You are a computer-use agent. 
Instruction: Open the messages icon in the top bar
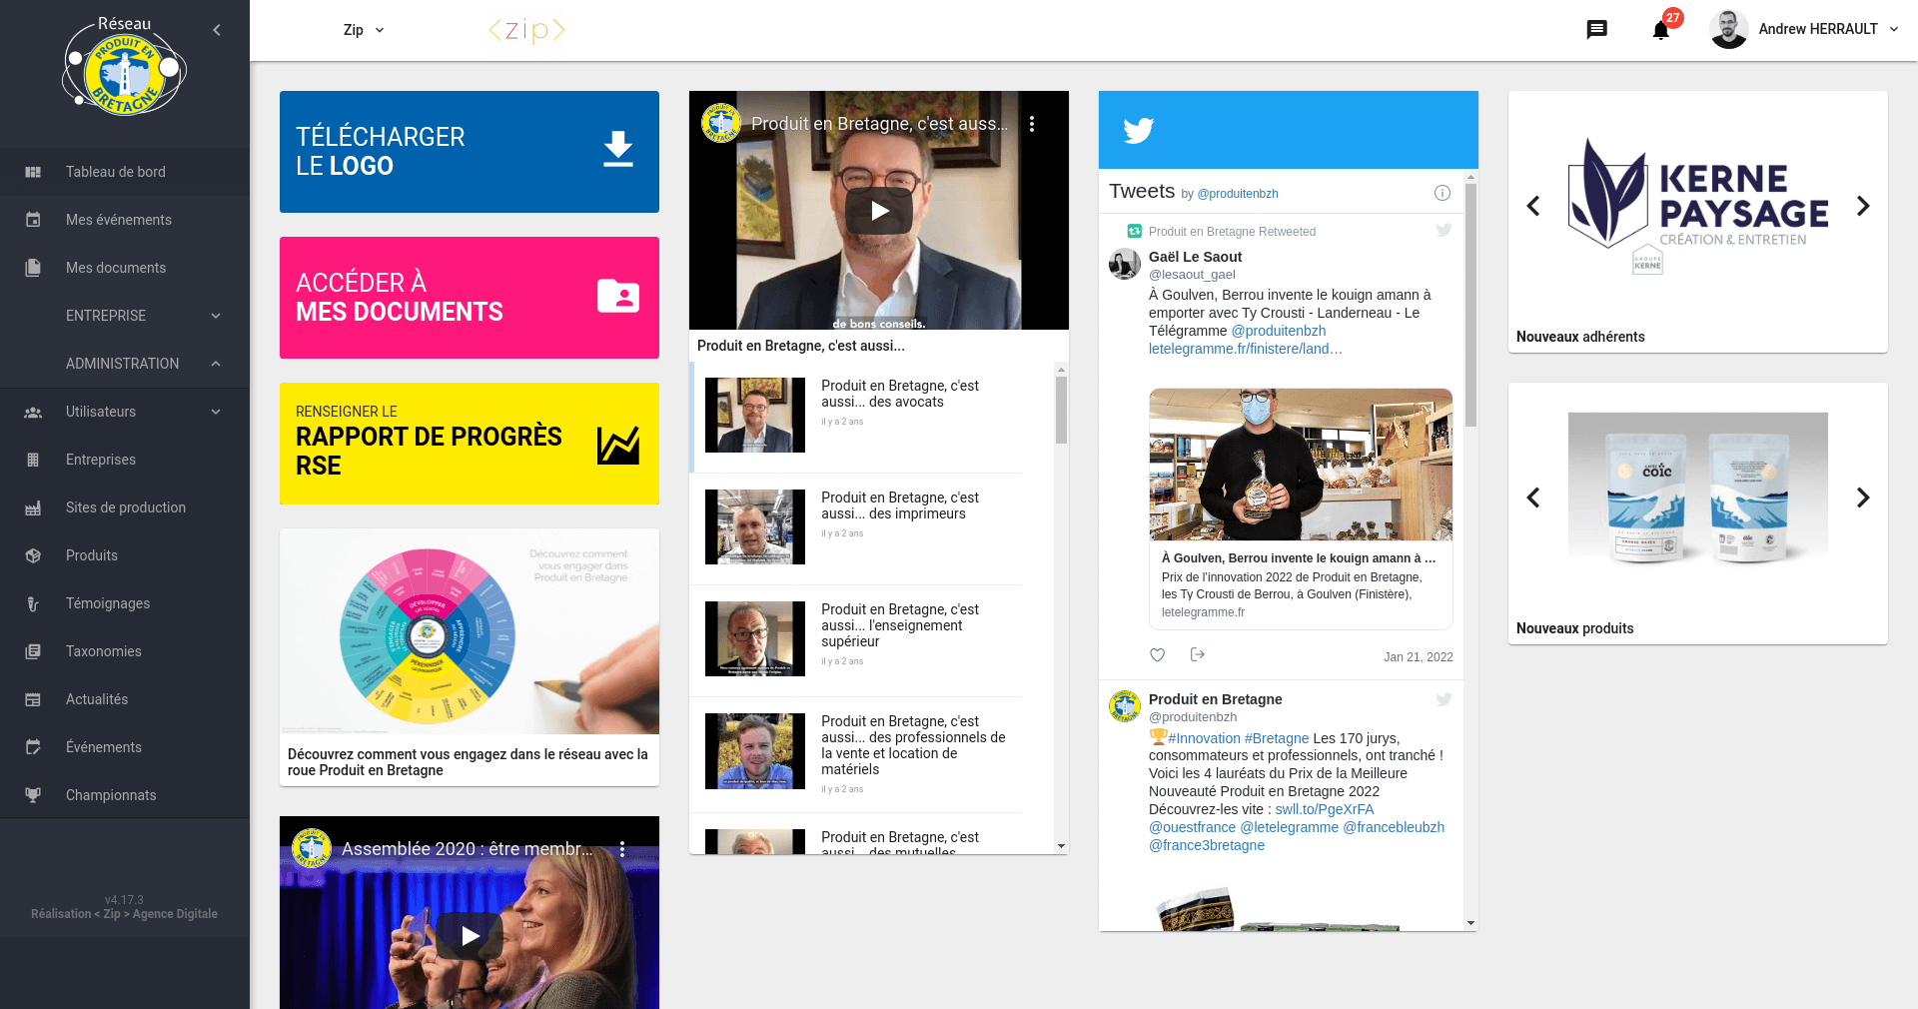coord(1597,29)
